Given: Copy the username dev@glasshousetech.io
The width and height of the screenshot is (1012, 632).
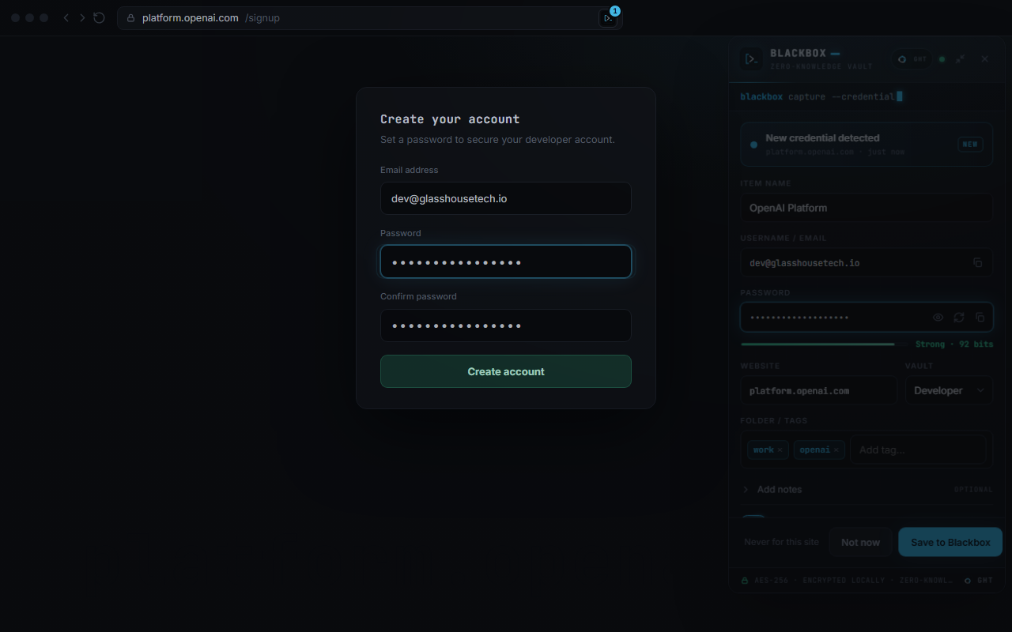Looking at the screenshot, I should click(x=977, y=262).
